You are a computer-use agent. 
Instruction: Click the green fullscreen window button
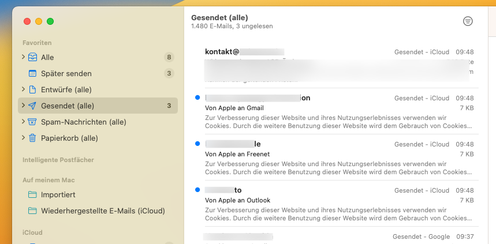[x=50, y=21]
